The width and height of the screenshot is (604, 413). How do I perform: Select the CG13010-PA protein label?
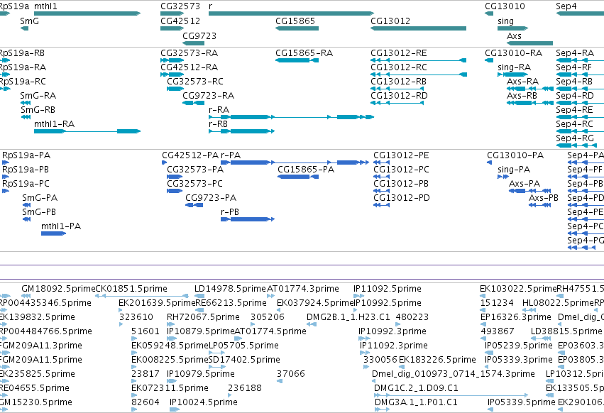pyautogui.click(x=515, y=155)
